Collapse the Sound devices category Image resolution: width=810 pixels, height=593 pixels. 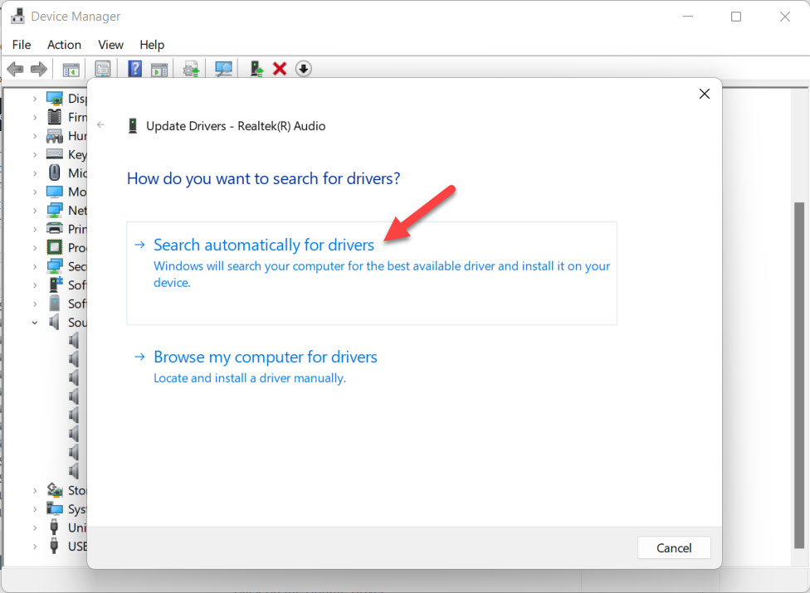point(35,322)
